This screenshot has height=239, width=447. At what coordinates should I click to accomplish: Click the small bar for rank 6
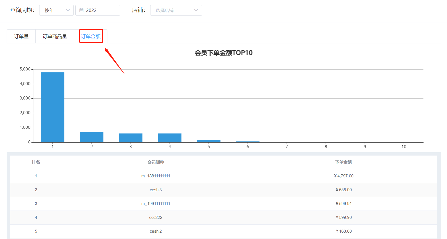coord(248,142)
